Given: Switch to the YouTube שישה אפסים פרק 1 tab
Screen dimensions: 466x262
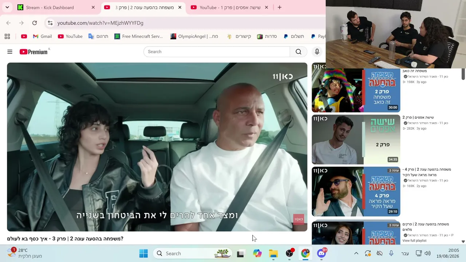Looking at the screenshot, I should tap(230, 7).
